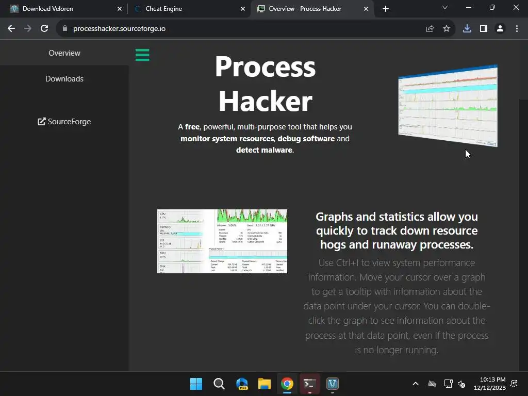
Task: Open the network tray icon
Action: [x=448, y=384]
